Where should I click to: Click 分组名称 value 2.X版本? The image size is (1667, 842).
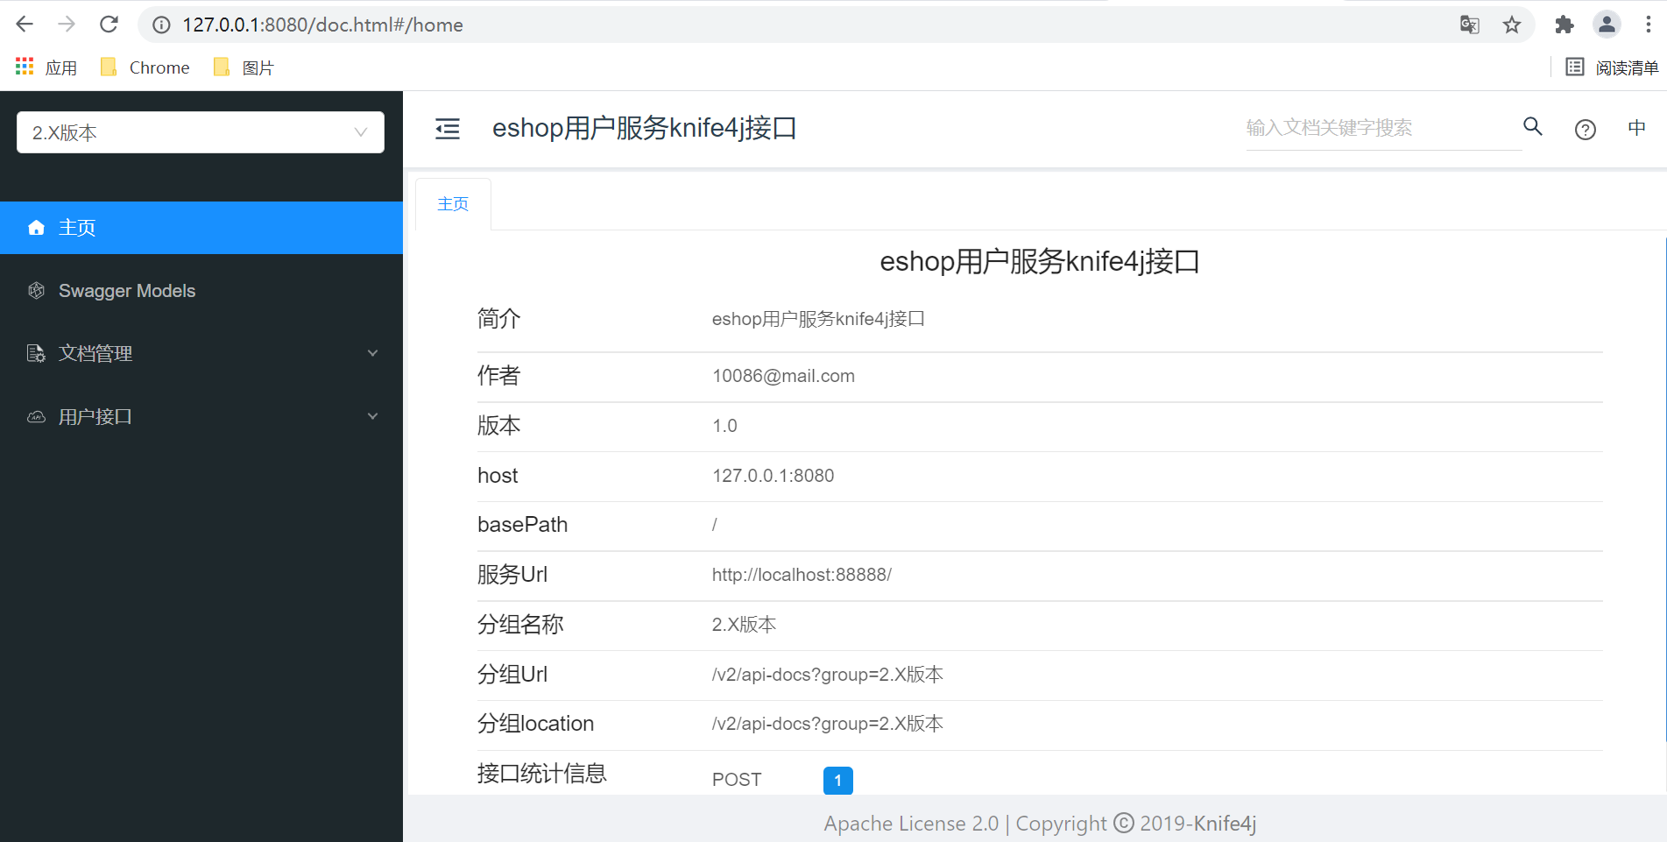(x=744, y=625)
